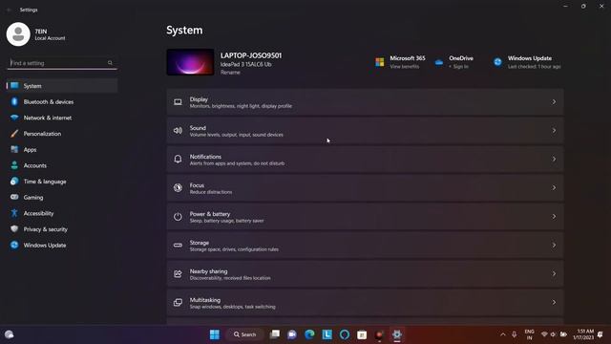Click the Find a setting search box
This screenshot has height=344, width=611.
tap(62, 63)
